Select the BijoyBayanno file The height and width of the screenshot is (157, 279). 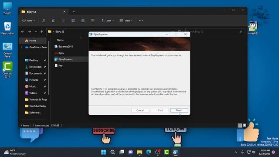coord(64,59)
